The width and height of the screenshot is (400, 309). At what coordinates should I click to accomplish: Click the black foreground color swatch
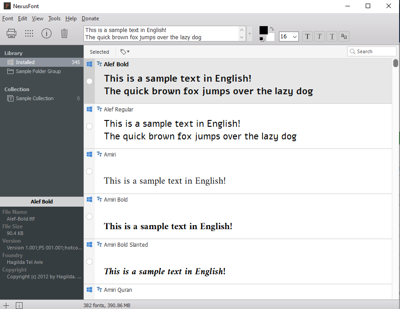pos(264,30)
